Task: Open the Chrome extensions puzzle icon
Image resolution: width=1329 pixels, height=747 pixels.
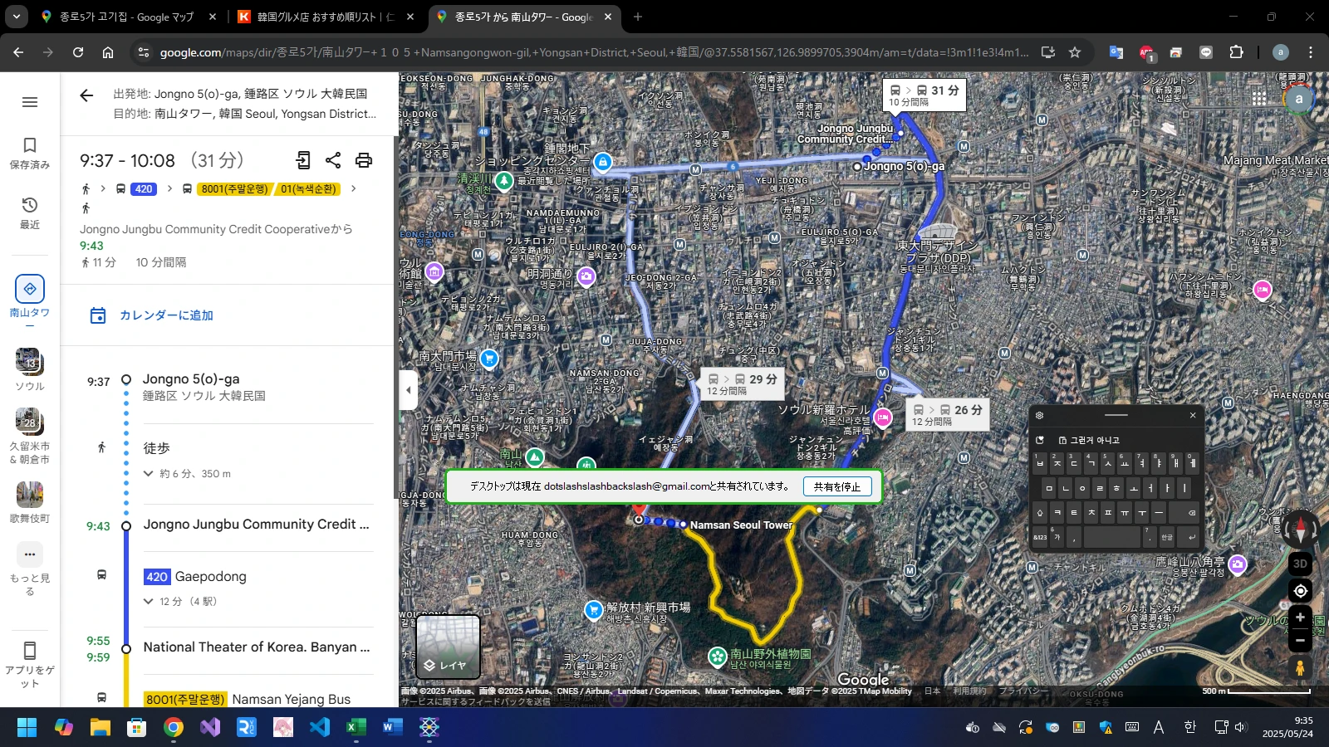Action: [1236, 52]
